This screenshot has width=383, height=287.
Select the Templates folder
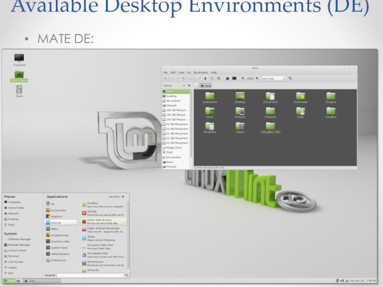[x=210, y=128]
